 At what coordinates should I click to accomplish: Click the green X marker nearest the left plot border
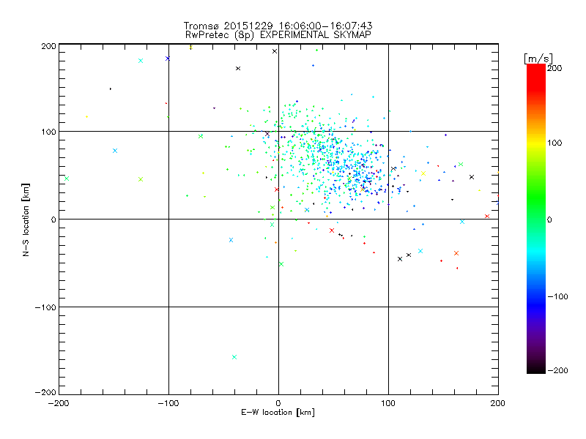(67, 179)
